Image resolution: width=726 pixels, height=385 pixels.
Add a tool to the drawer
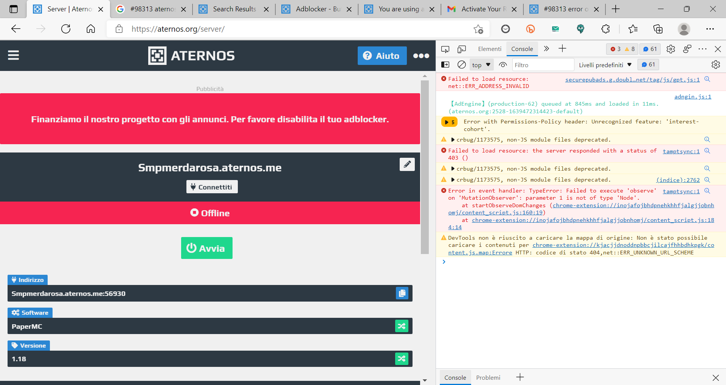tap(520, 377)
